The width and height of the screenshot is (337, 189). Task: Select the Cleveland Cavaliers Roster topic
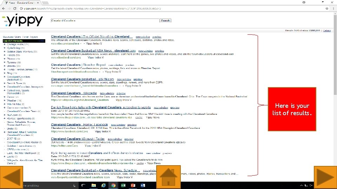[x=24, y=142]
